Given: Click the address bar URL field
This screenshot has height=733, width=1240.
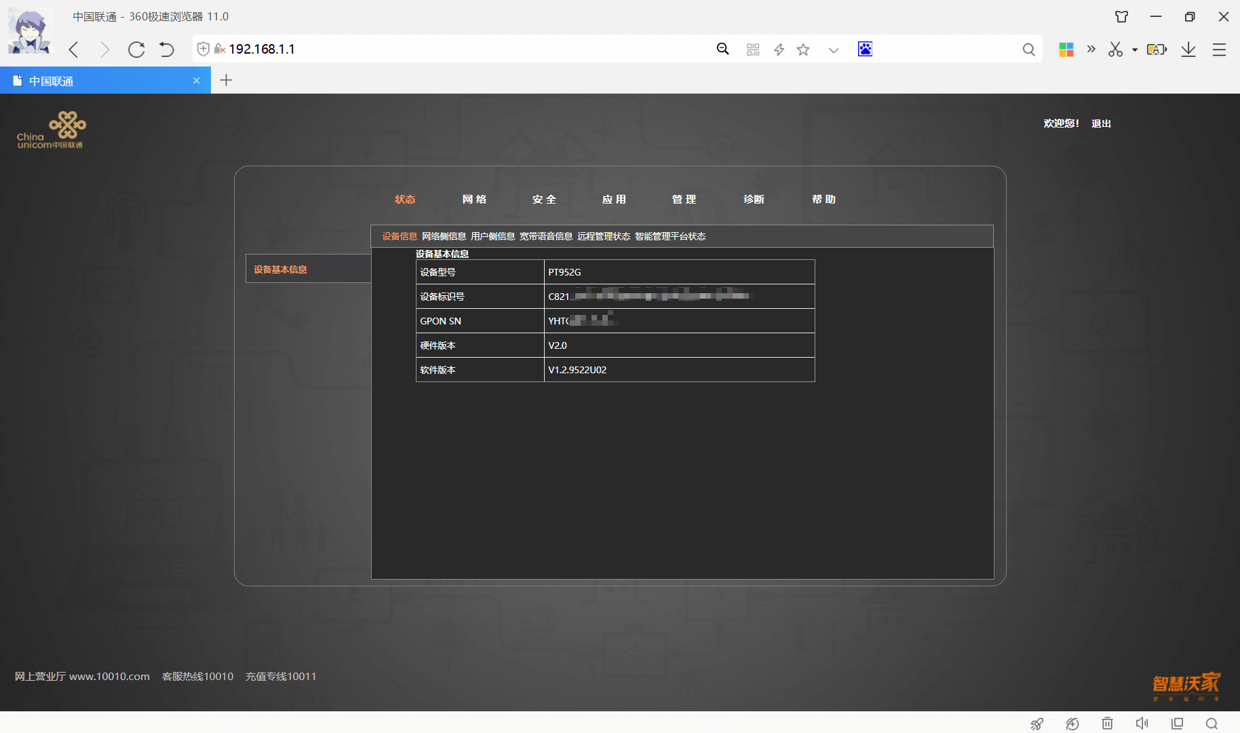Looking at the screenshot, I should pyautogui.click(x=468, y=49).
